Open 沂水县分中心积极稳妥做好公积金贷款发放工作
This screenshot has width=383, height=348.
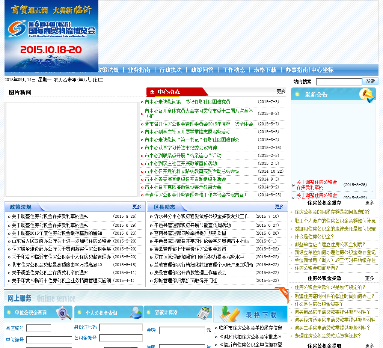coord(201,216)
